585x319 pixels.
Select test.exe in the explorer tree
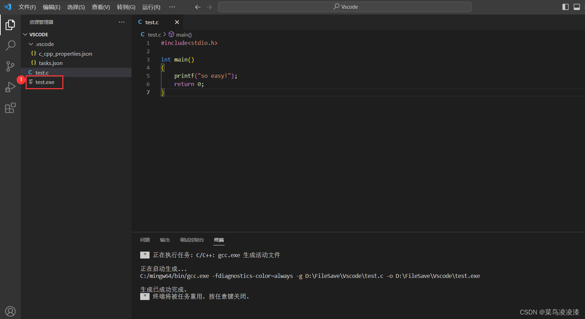[x=76, y=82]
